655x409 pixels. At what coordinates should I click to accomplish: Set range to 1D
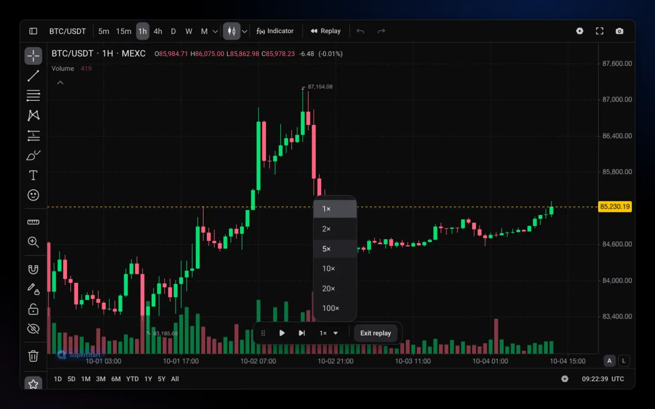(x=58, y=379)
